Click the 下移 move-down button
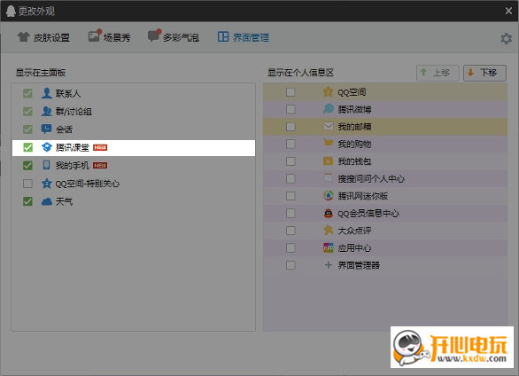This screenshot has width=519, height=376. coord(484,73)
